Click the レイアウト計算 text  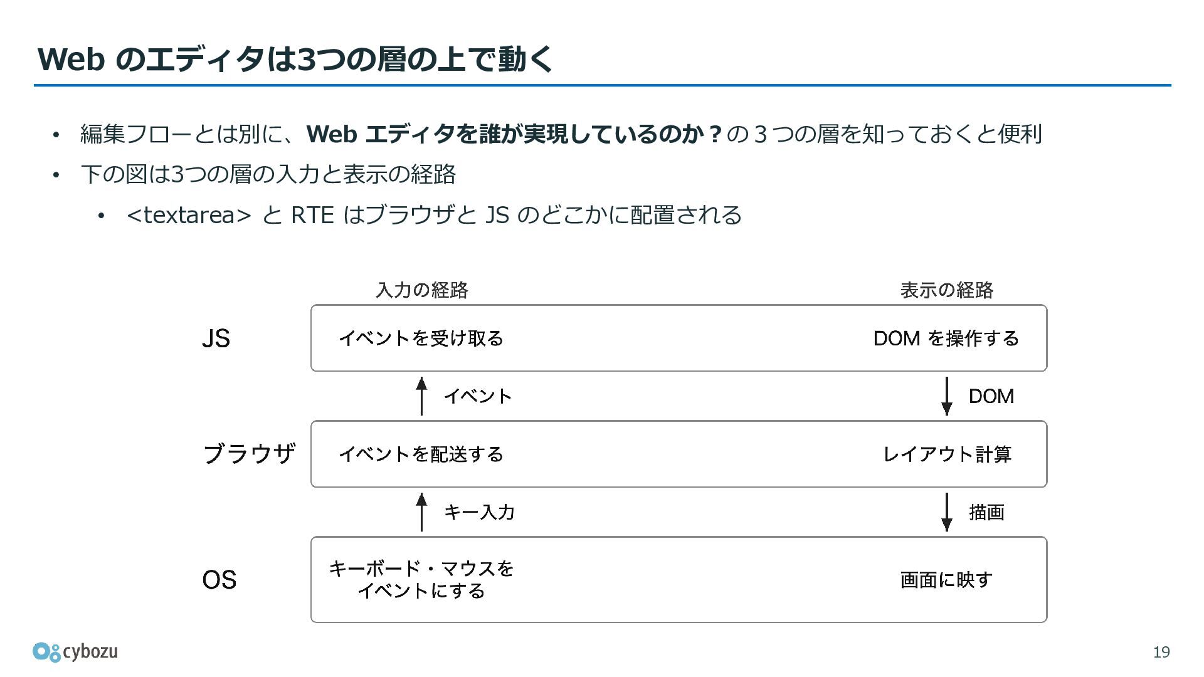(947, 454)
